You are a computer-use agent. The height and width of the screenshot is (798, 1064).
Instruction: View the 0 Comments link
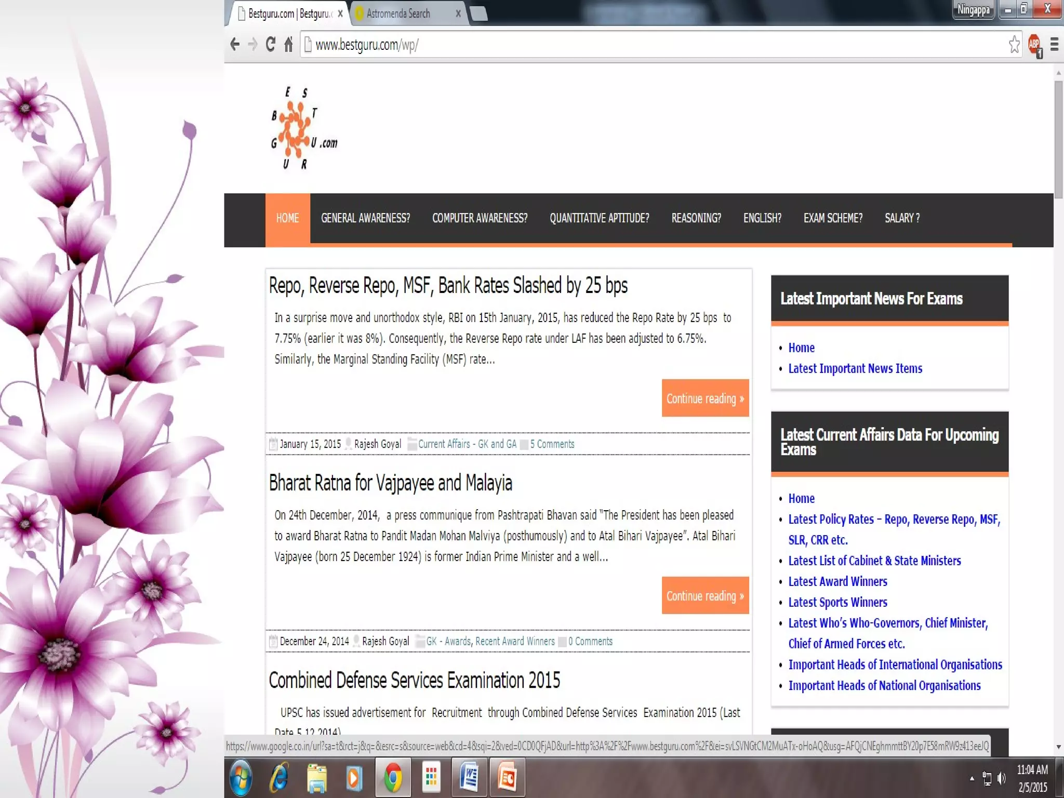(x=590, y=642)
